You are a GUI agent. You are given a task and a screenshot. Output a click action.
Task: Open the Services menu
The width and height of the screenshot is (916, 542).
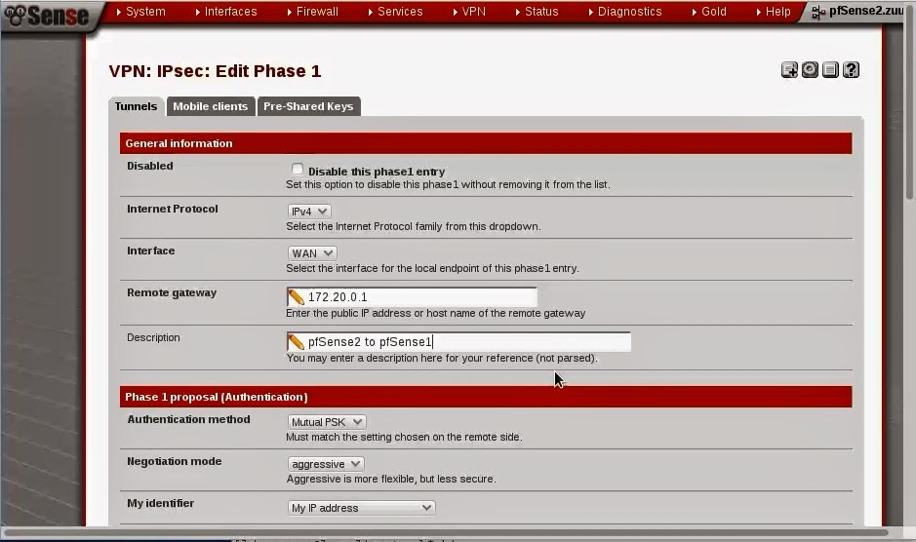coord(395,12)
